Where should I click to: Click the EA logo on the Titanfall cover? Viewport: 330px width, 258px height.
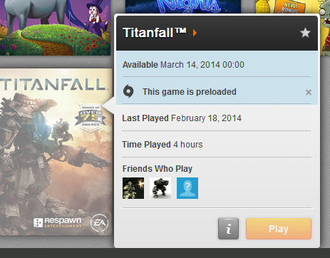[x=99, y=222]
